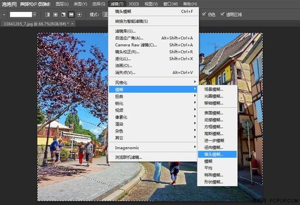300x205 pixels.
Task: Open the gradient picker dropdown arrow
Action: (34, 15)
